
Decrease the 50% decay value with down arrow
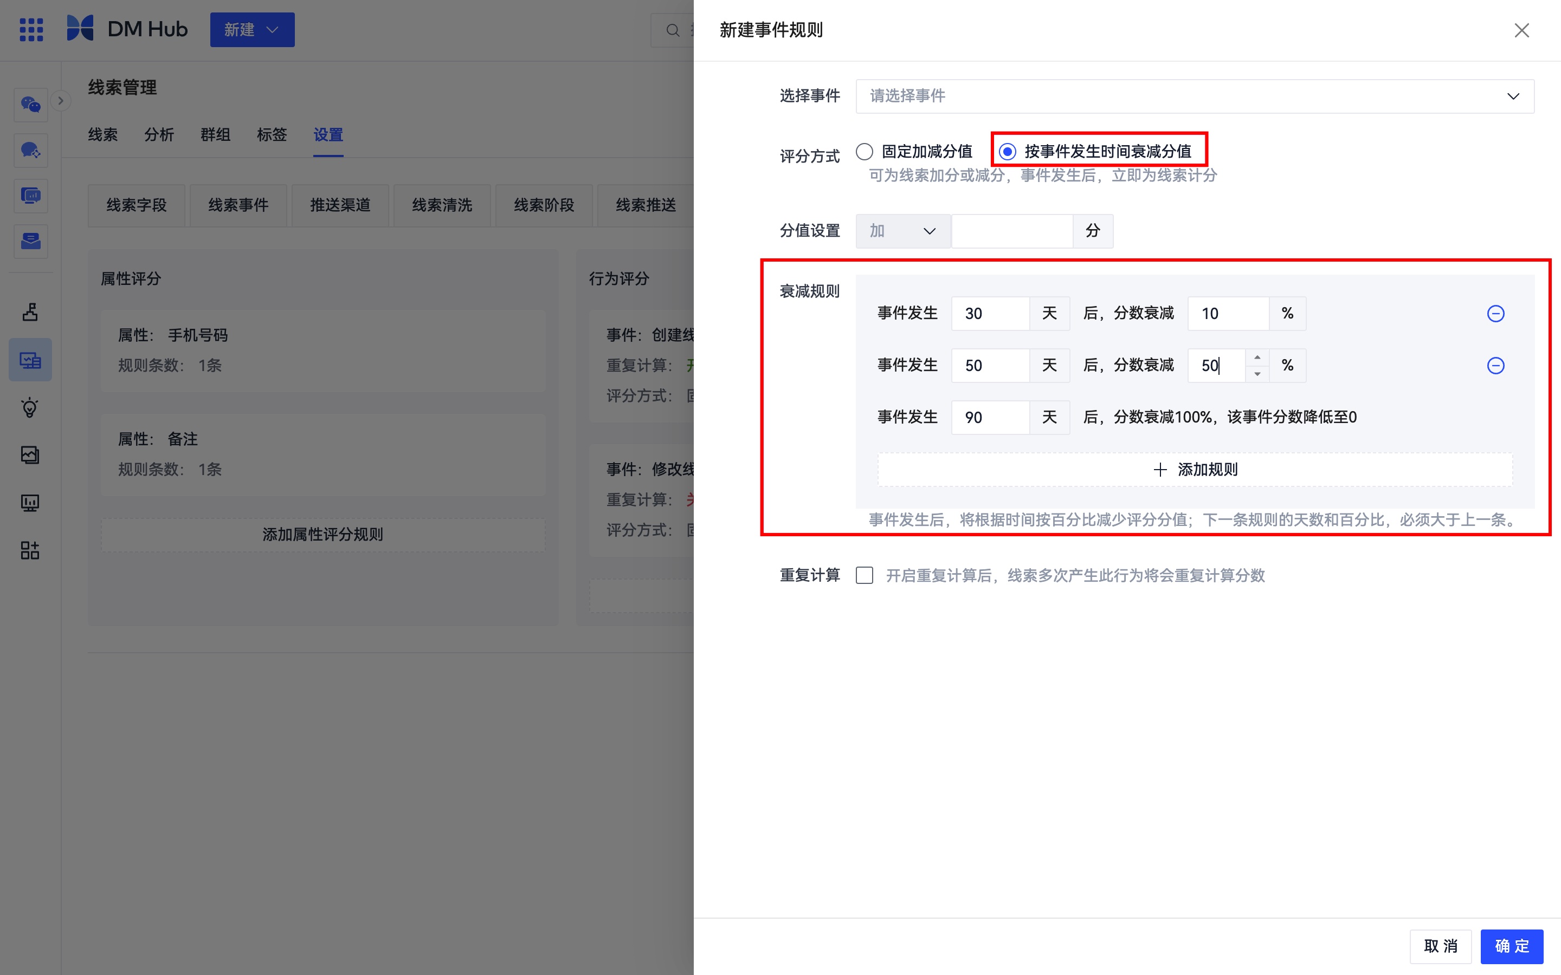(x=1257, y=374)
